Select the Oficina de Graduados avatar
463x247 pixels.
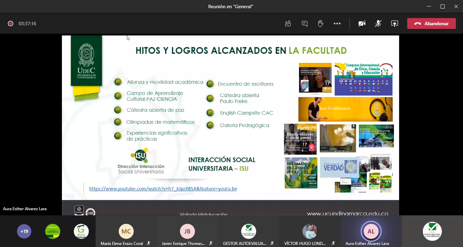click(x=81, y=231)
